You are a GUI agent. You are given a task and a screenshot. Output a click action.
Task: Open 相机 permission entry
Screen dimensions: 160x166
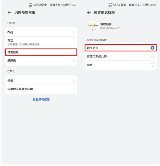[x=41, y=80]
